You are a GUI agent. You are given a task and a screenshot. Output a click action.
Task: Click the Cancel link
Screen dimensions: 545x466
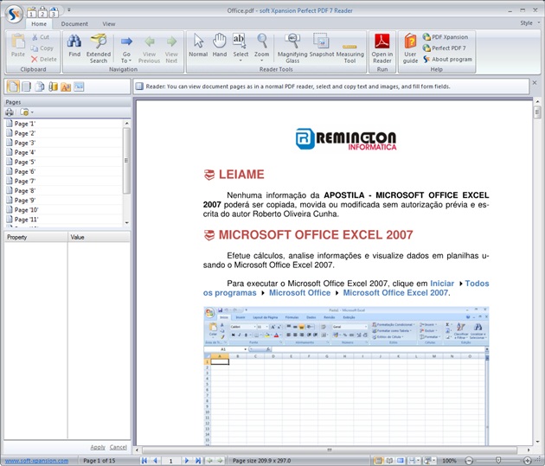119,447
